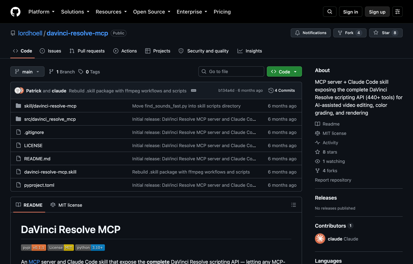Star the davinci-resolve-mcp repository

386,33
